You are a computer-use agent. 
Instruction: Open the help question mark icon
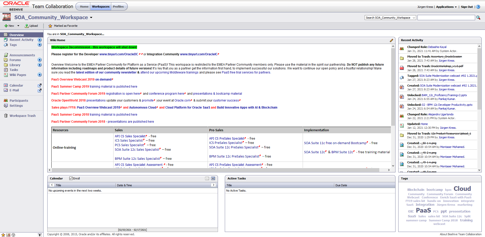click(x=478, y=7)
